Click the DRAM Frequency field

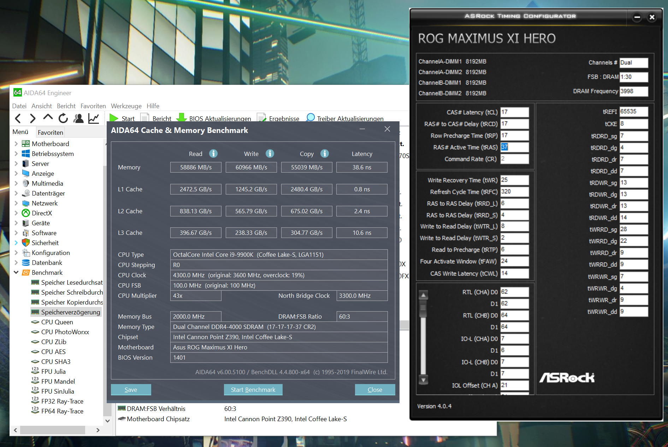(x=634, y=91)
